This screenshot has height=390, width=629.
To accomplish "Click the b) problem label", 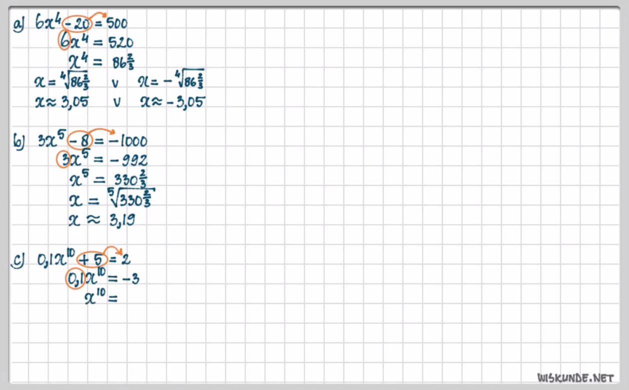I will coord(20,142).
